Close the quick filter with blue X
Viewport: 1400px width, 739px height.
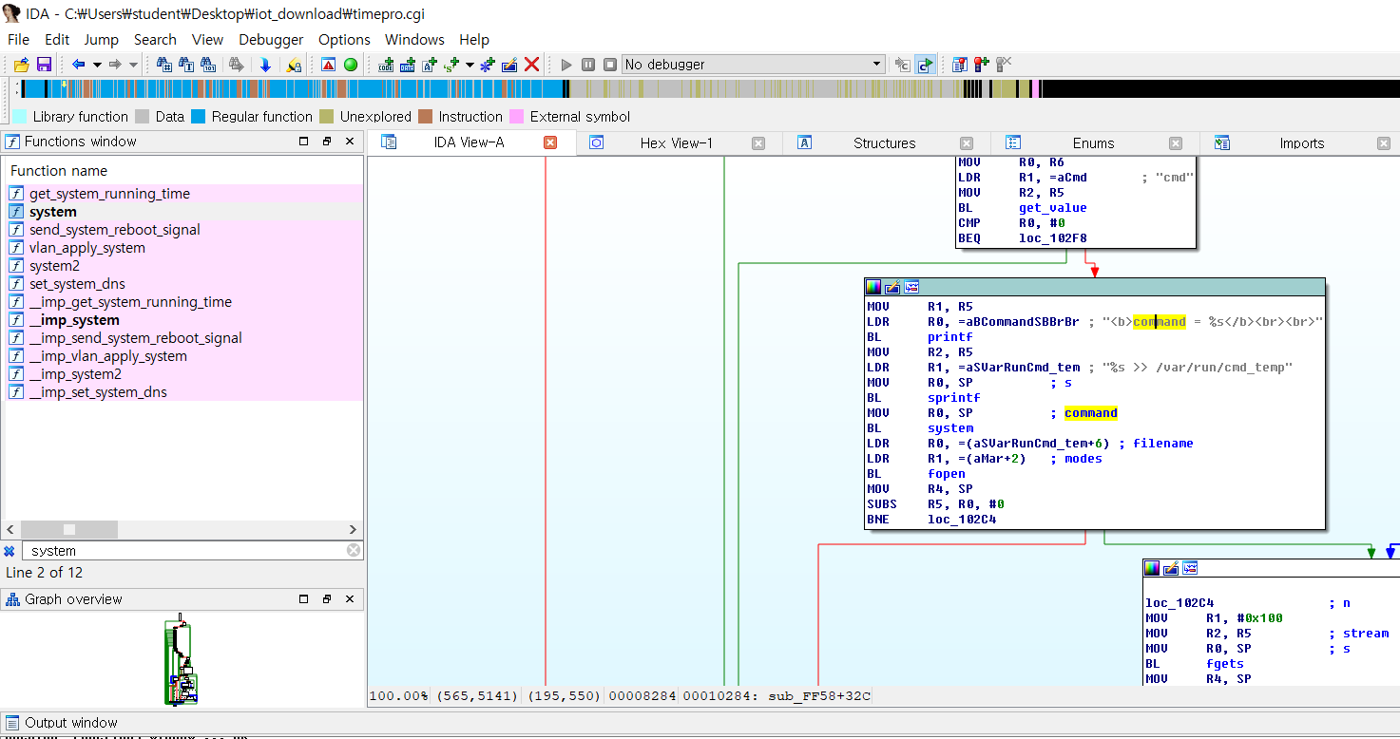point(10,551)
